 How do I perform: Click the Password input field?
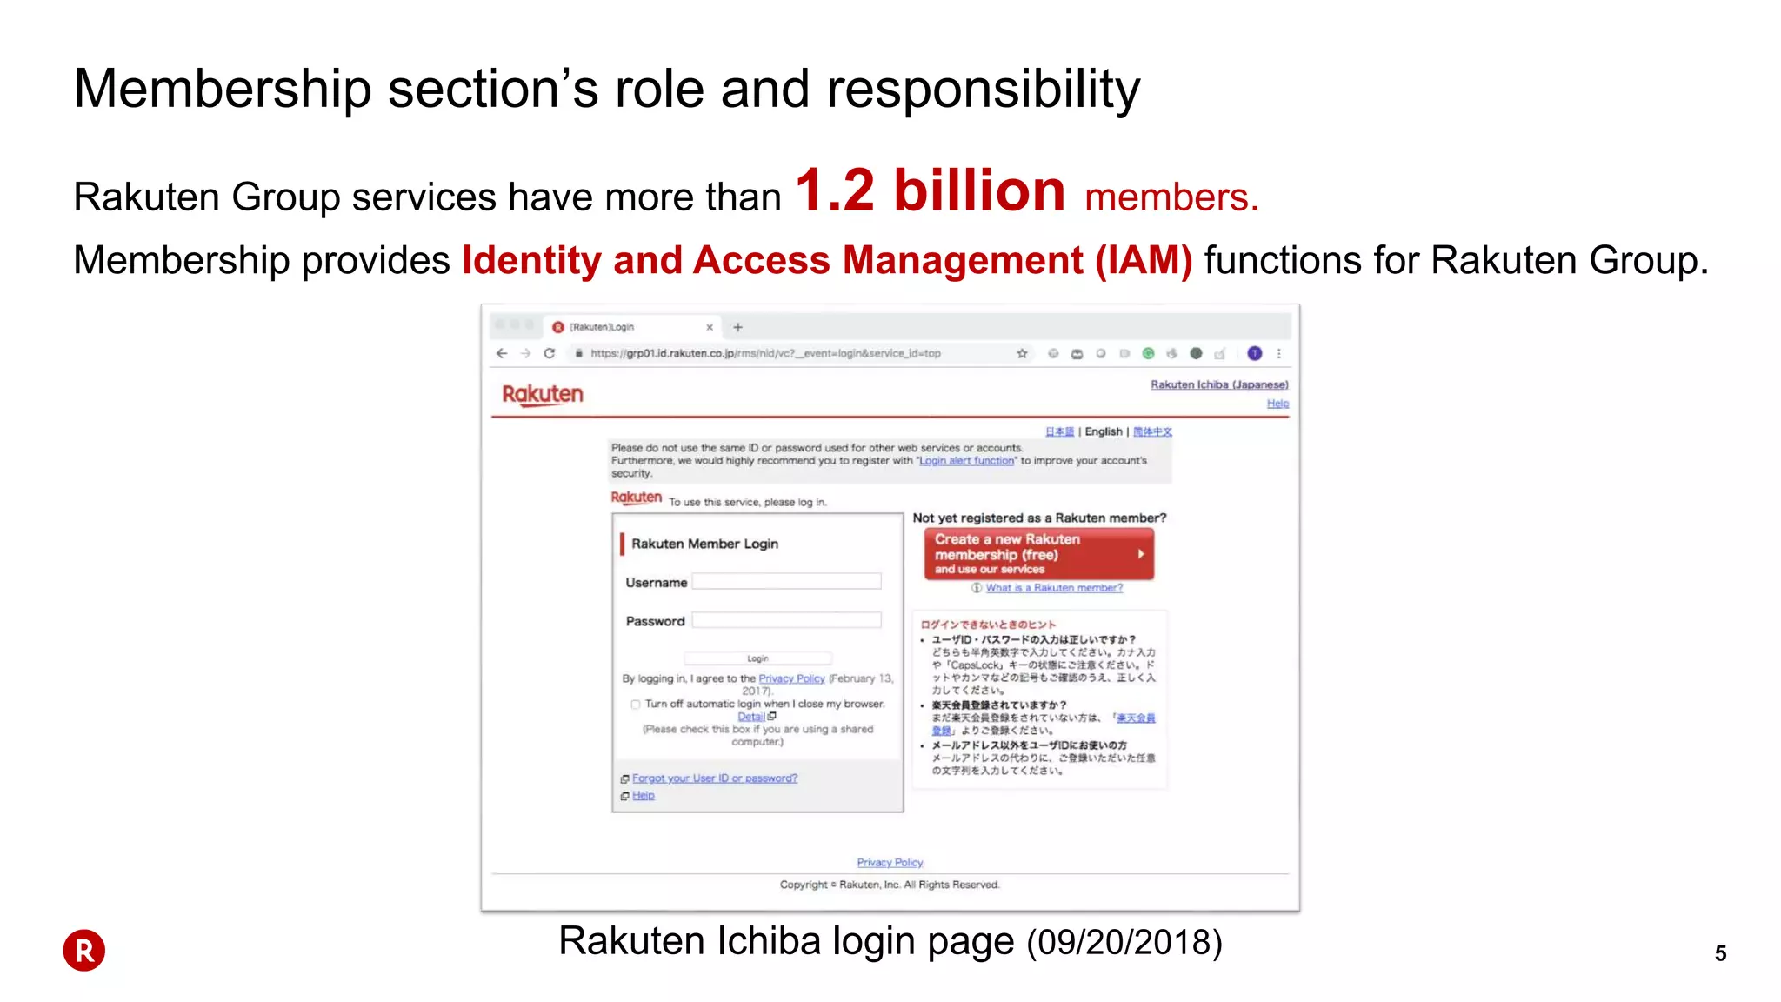pos(786,620)
